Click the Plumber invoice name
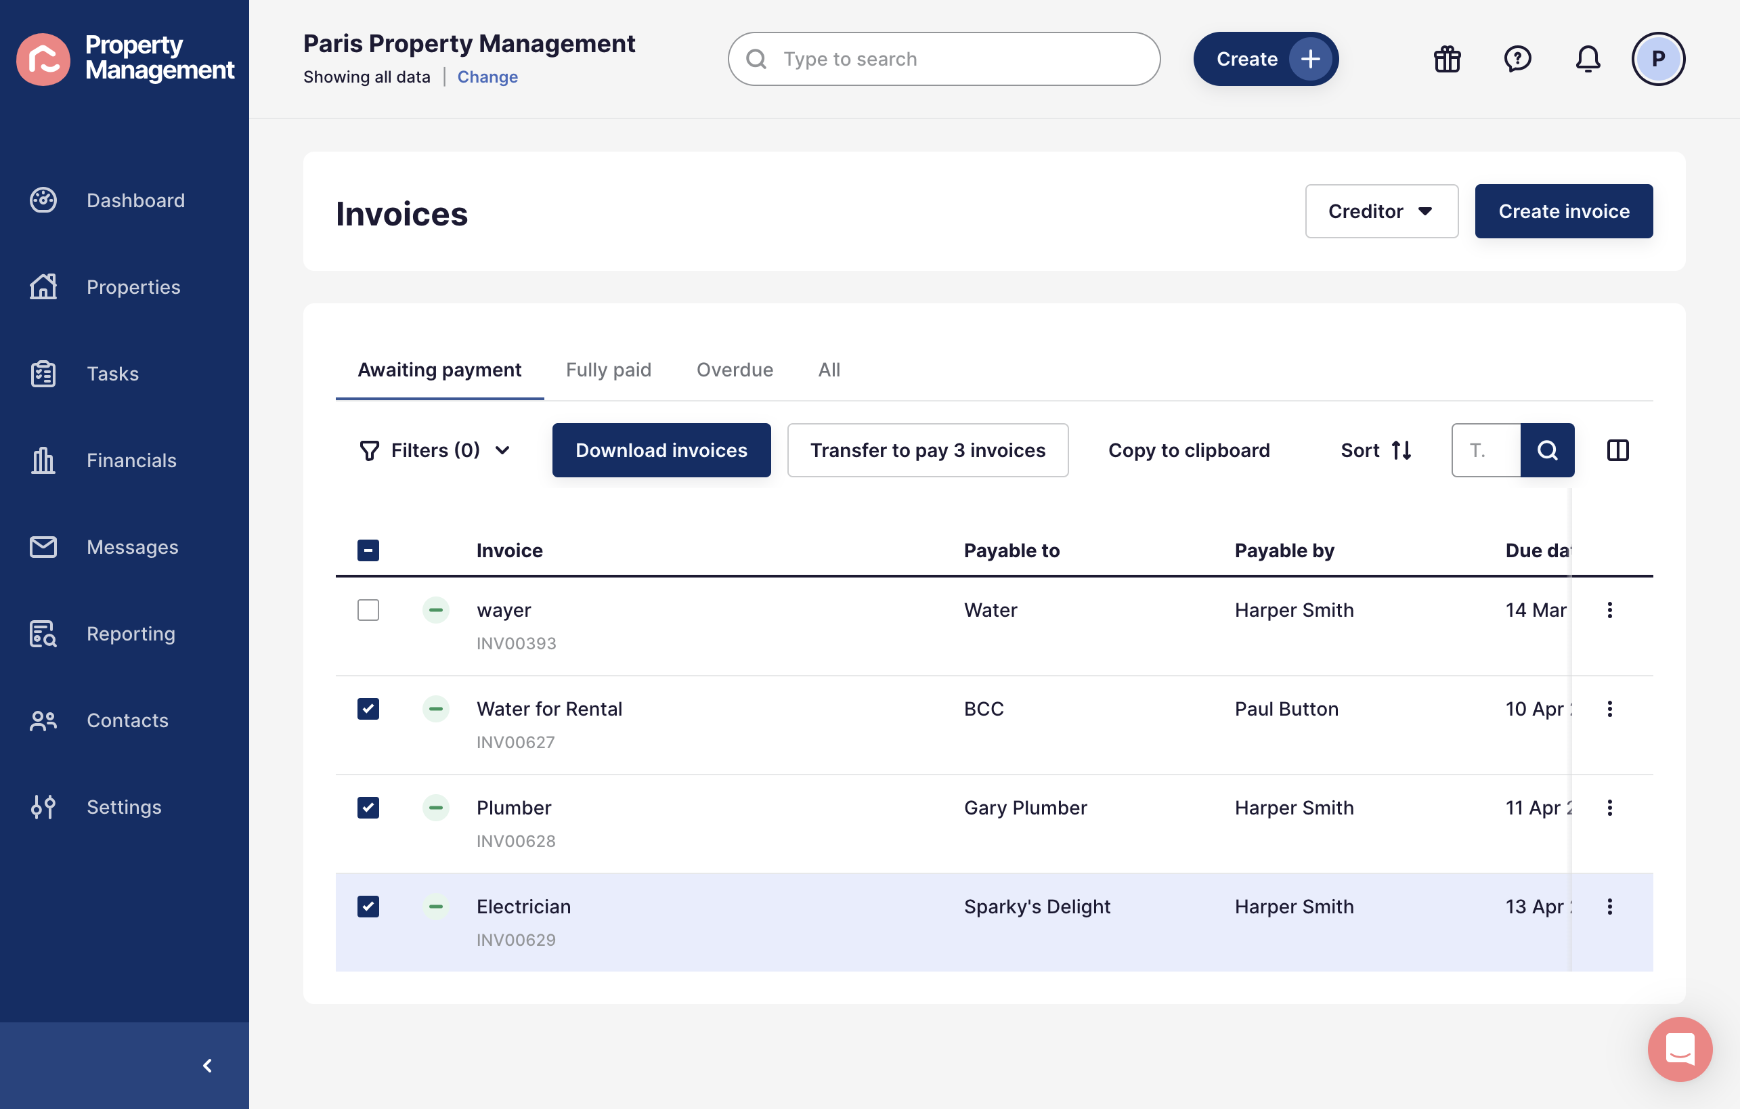The height and width of the screenshot is (1109, 1740). [514, 808]
